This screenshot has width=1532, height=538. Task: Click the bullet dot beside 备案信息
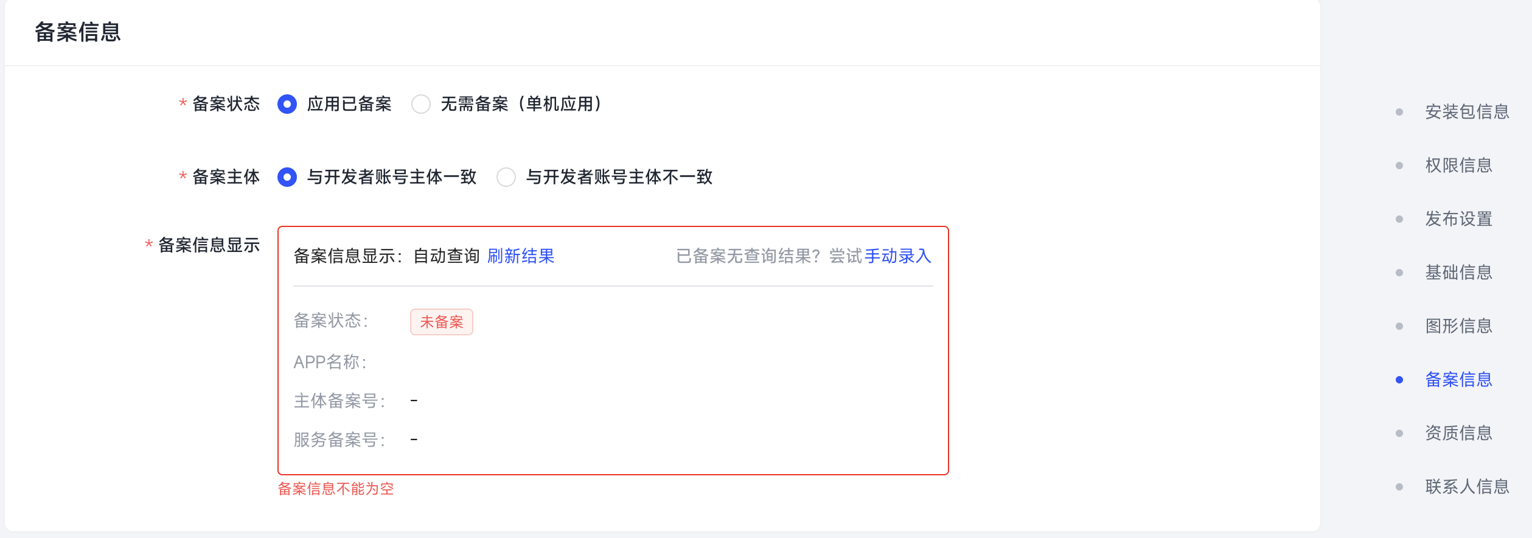click(1399, 380)
